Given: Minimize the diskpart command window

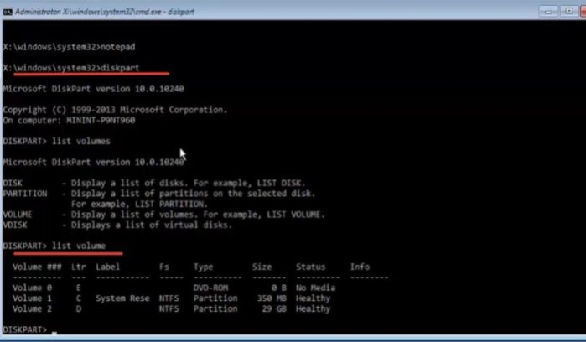Looking at the screenshot, I should click(548, 11).
